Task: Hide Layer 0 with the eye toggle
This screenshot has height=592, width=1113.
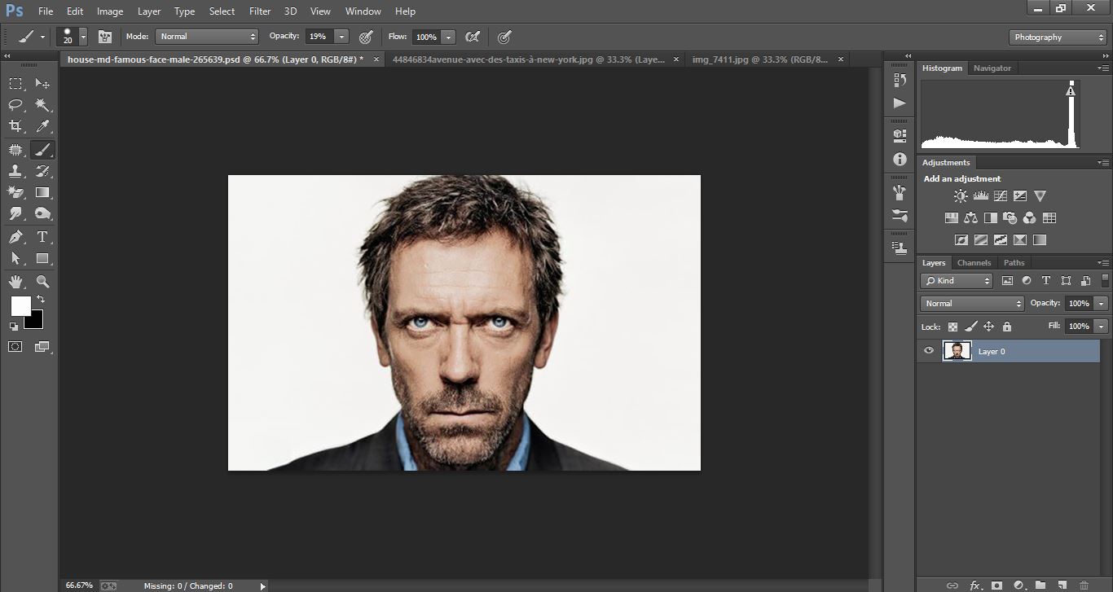Action: [928, 350]
